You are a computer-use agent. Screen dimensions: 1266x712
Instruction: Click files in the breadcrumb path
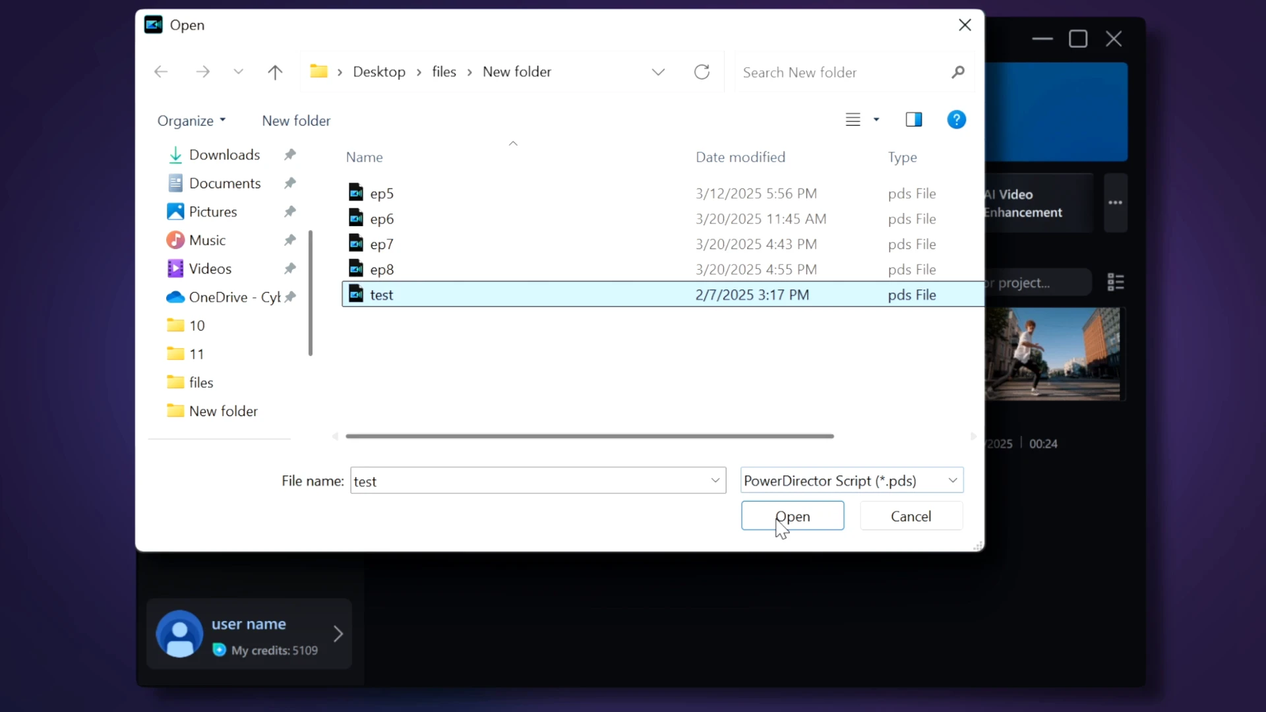(x=444, y=72)
